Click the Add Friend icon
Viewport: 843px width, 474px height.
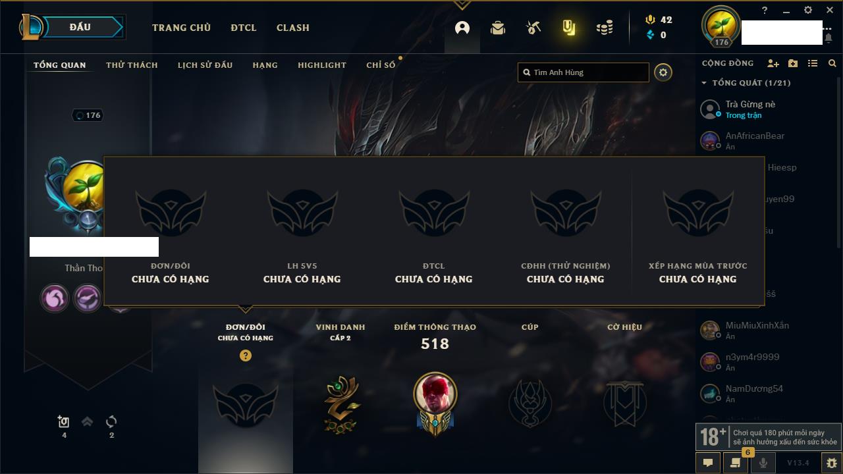tap(773, 63)
